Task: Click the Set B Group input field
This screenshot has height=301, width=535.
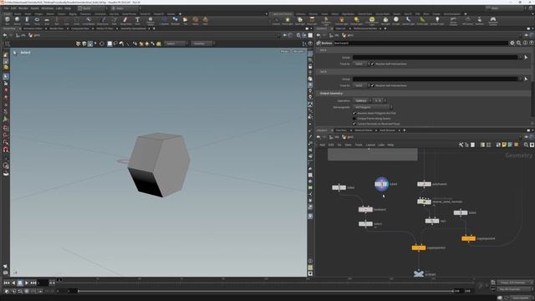Action: click(x=436, y=79)
